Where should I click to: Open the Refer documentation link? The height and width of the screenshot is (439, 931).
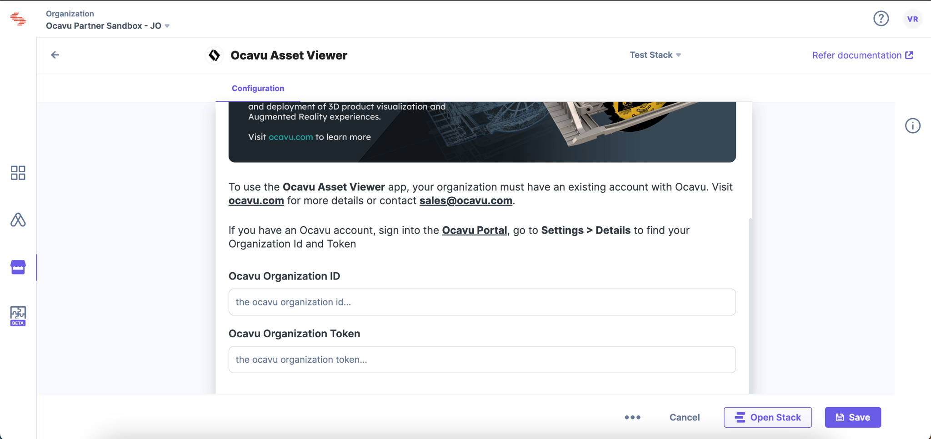863,55
